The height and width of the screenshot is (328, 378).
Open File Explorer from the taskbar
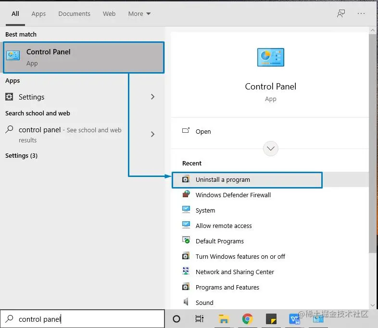tap(224, 319)
